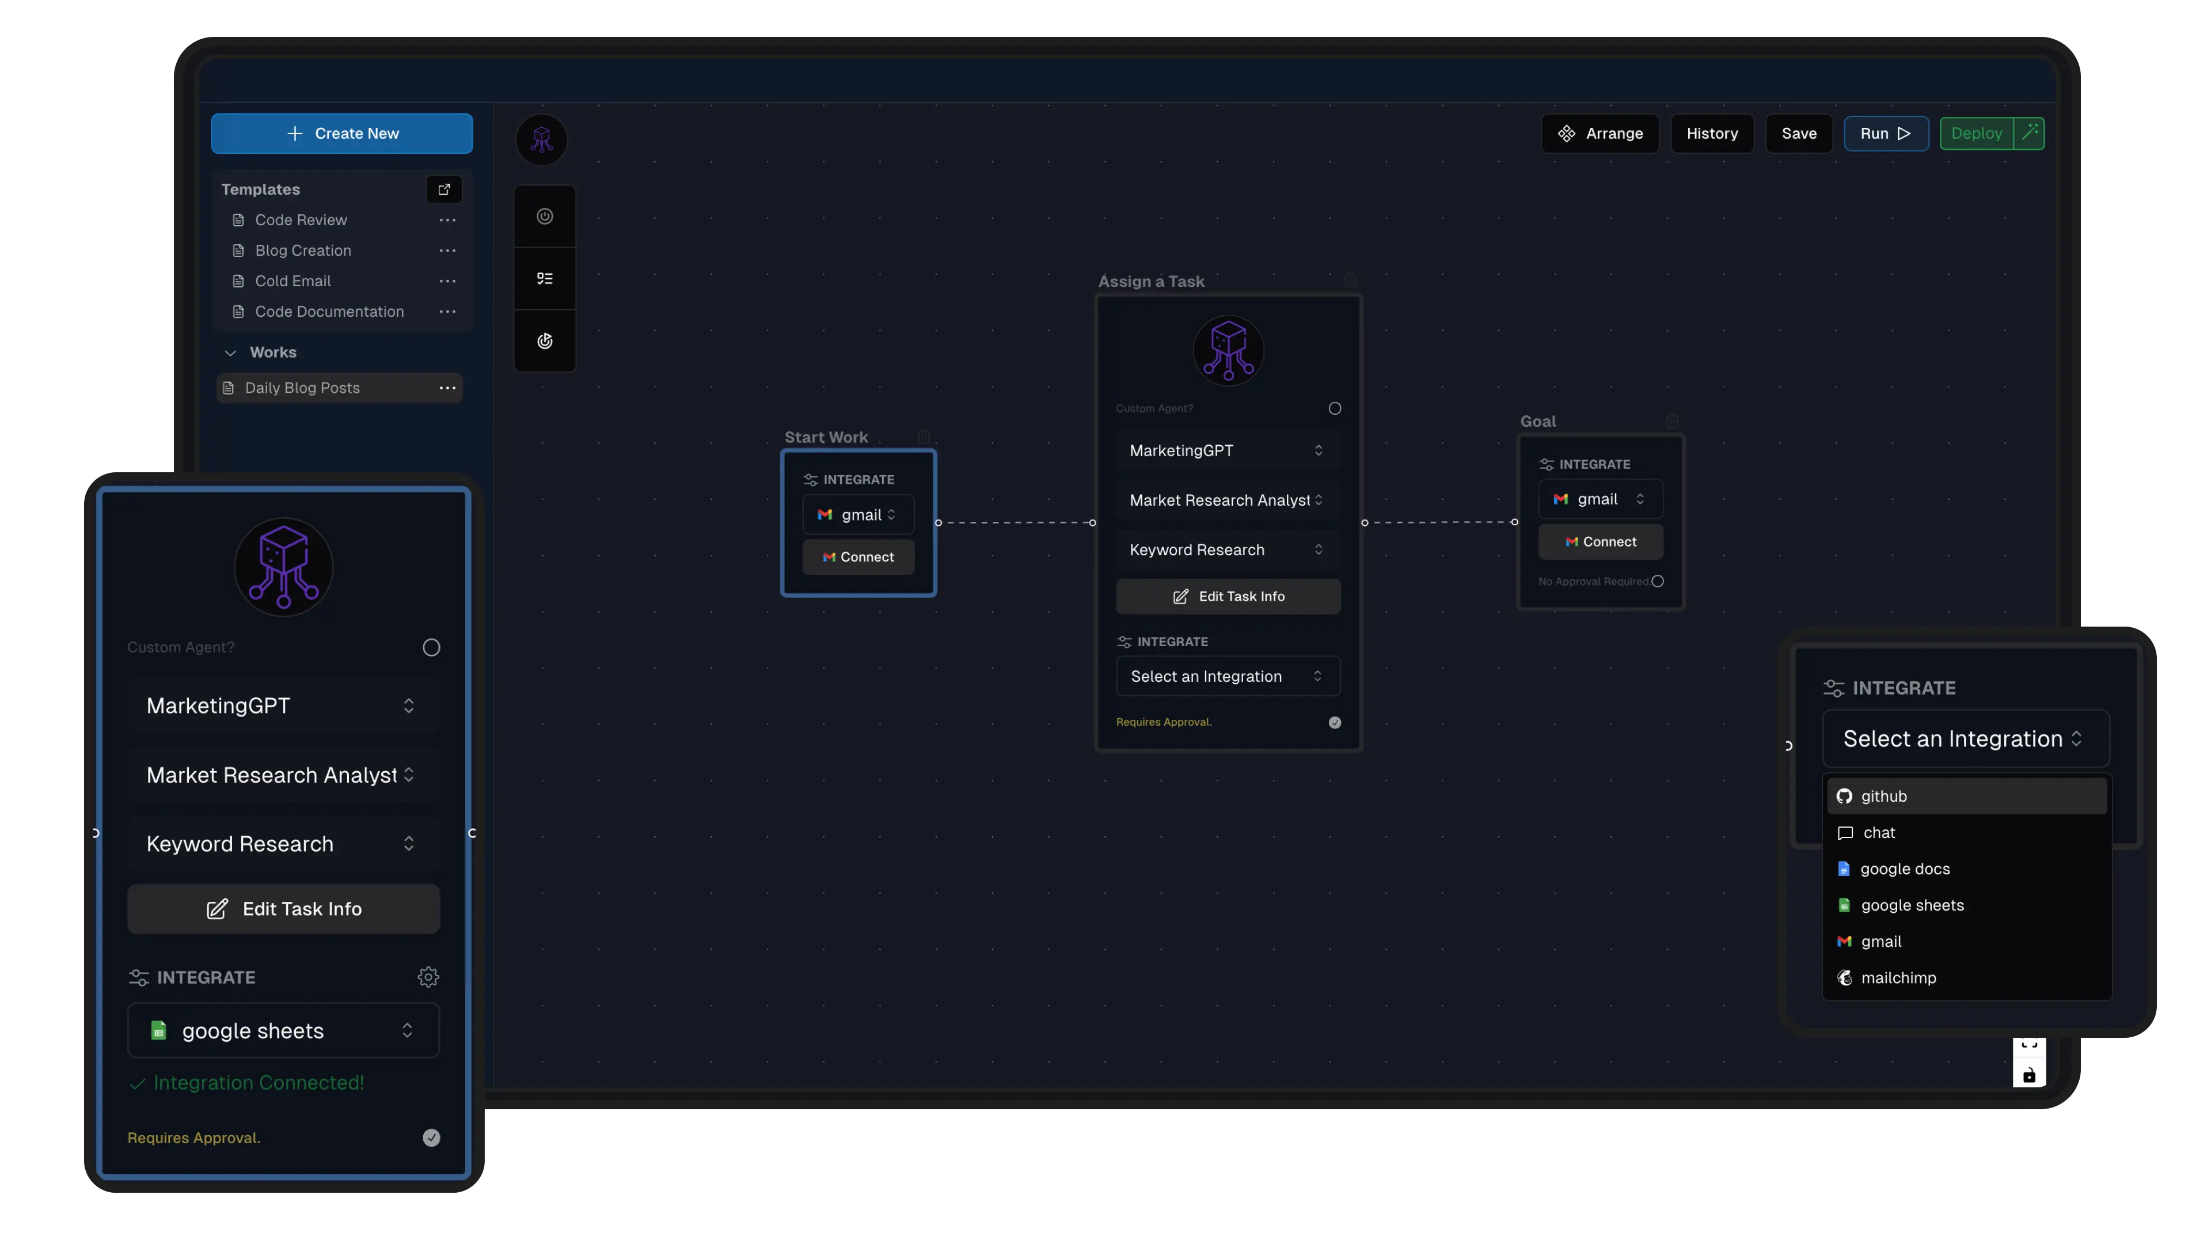Image resolution: width=2211 pixels, height=1244 pixels.
Task: Click the Edit Task Info pencil icon
Action: coord(216,909)
